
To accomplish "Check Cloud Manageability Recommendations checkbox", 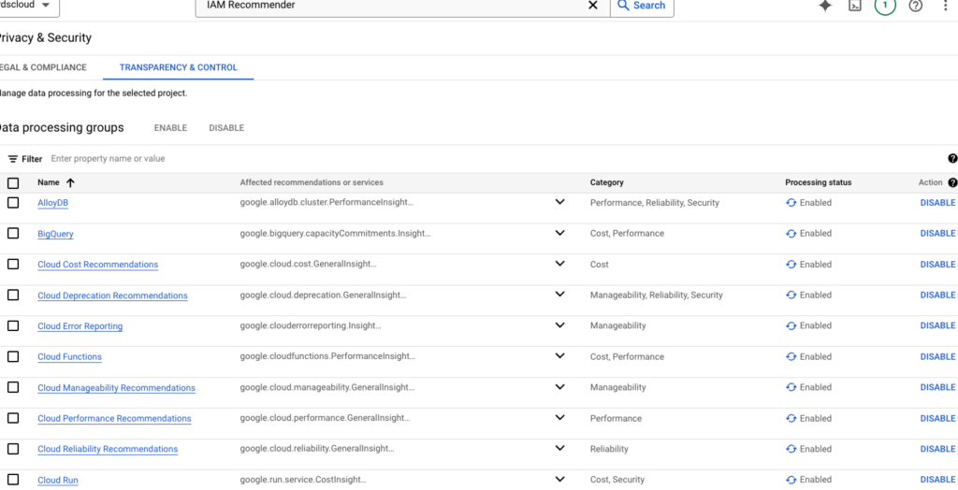I will click(13, 387).
